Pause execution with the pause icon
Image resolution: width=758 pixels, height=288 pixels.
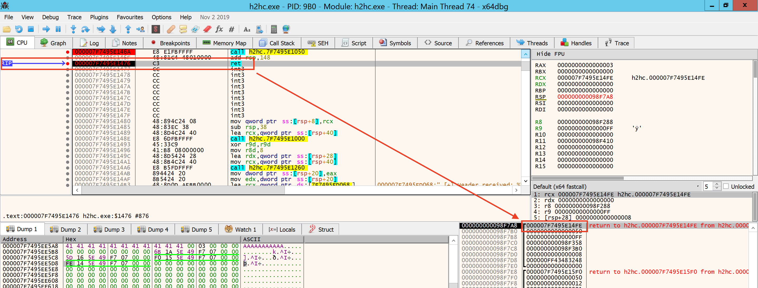[58, 29]
